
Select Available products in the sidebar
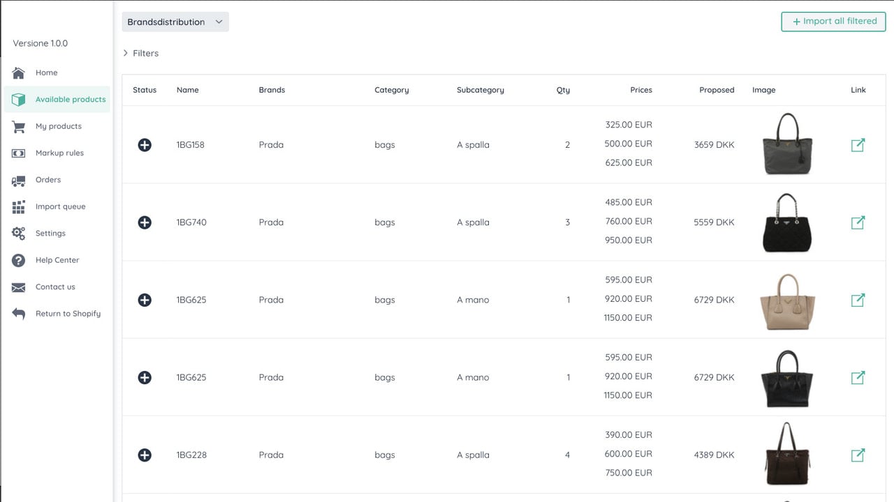point(57,100)
